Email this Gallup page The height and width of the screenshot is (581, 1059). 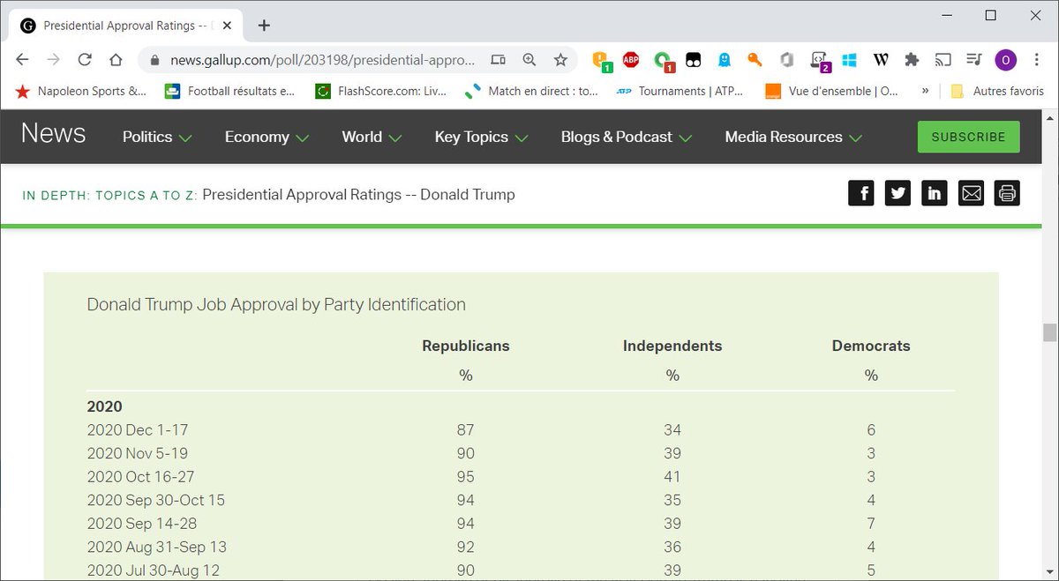click(x=971, y=193)
